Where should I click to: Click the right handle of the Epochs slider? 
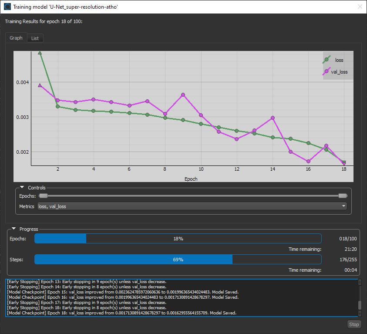click(x=343, y=196)
